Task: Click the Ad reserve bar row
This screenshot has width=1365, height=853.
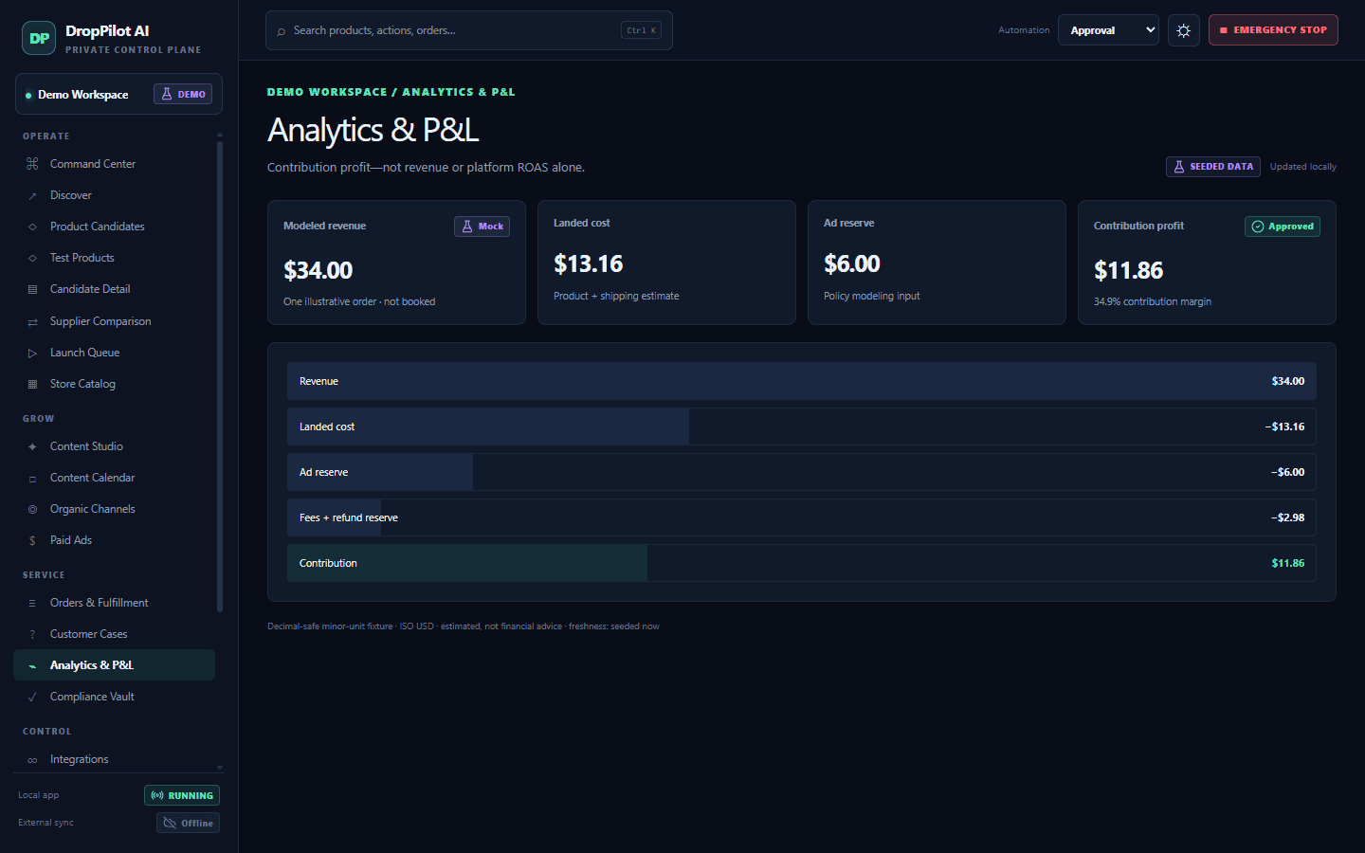Action: click(802, 472)
